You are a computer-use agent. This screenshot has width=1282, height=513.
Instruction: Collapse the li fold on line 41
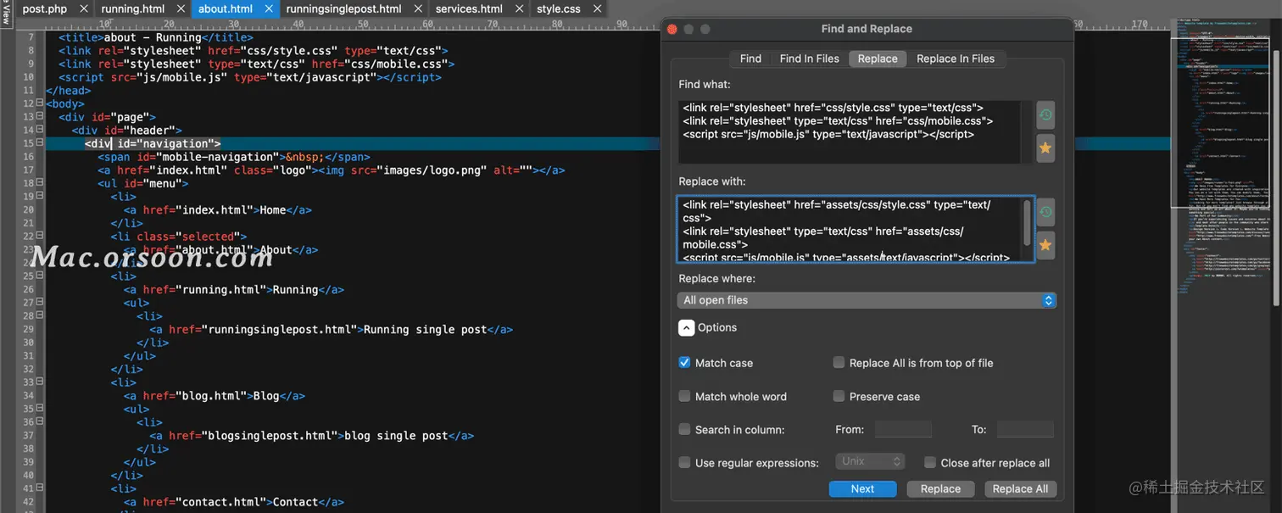[x=39, y=488]
